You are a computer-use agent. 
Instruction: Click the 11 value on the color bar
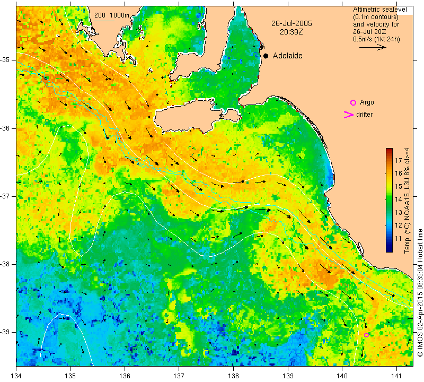click(x=399, y=239)
